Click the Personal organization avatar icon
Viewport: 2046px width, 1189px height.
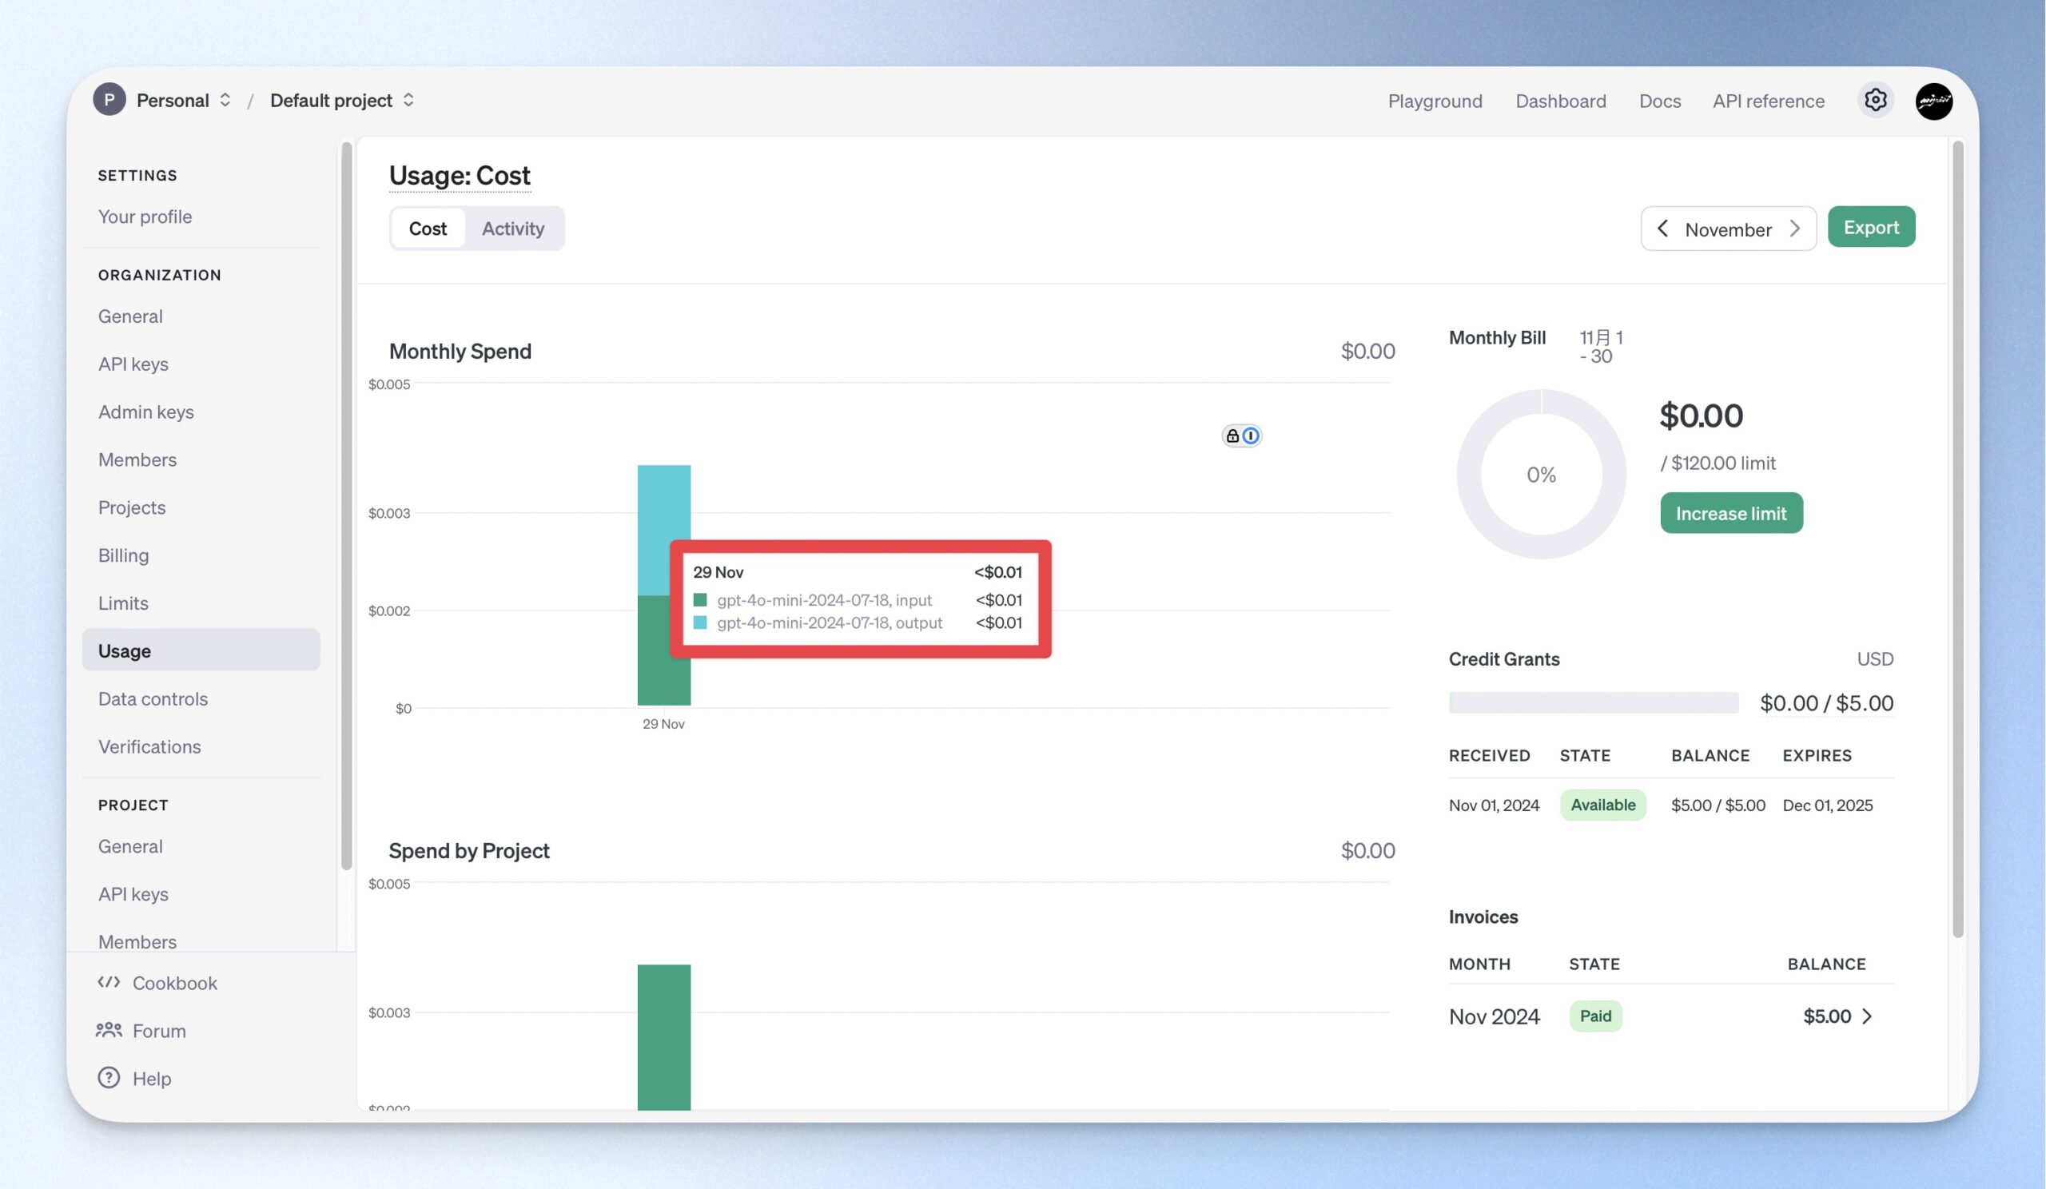(109, 100)
